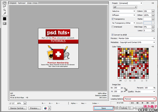Screen dimensions: 158x112
Task: Open the Metadata dropdown
Action: [x=137, y=42]
